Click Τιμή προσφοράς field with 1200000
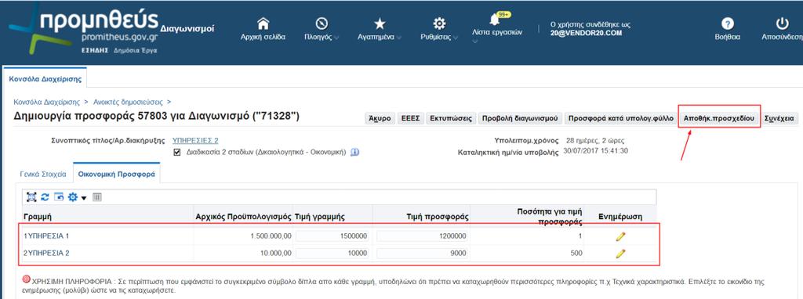 (423, 236)
